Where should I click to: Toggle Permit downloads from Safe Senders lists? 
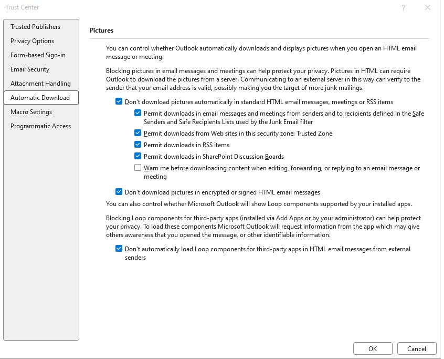(138, 113)
